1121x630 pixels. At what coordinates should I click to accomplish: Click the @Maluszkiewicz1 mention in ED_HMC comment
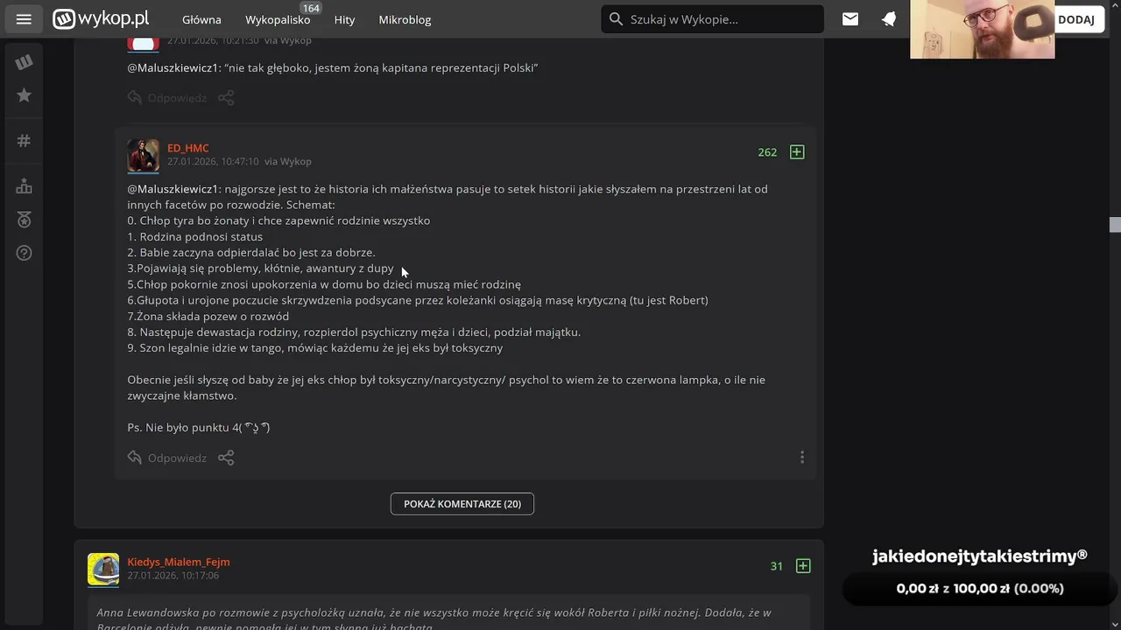(173, 189)
